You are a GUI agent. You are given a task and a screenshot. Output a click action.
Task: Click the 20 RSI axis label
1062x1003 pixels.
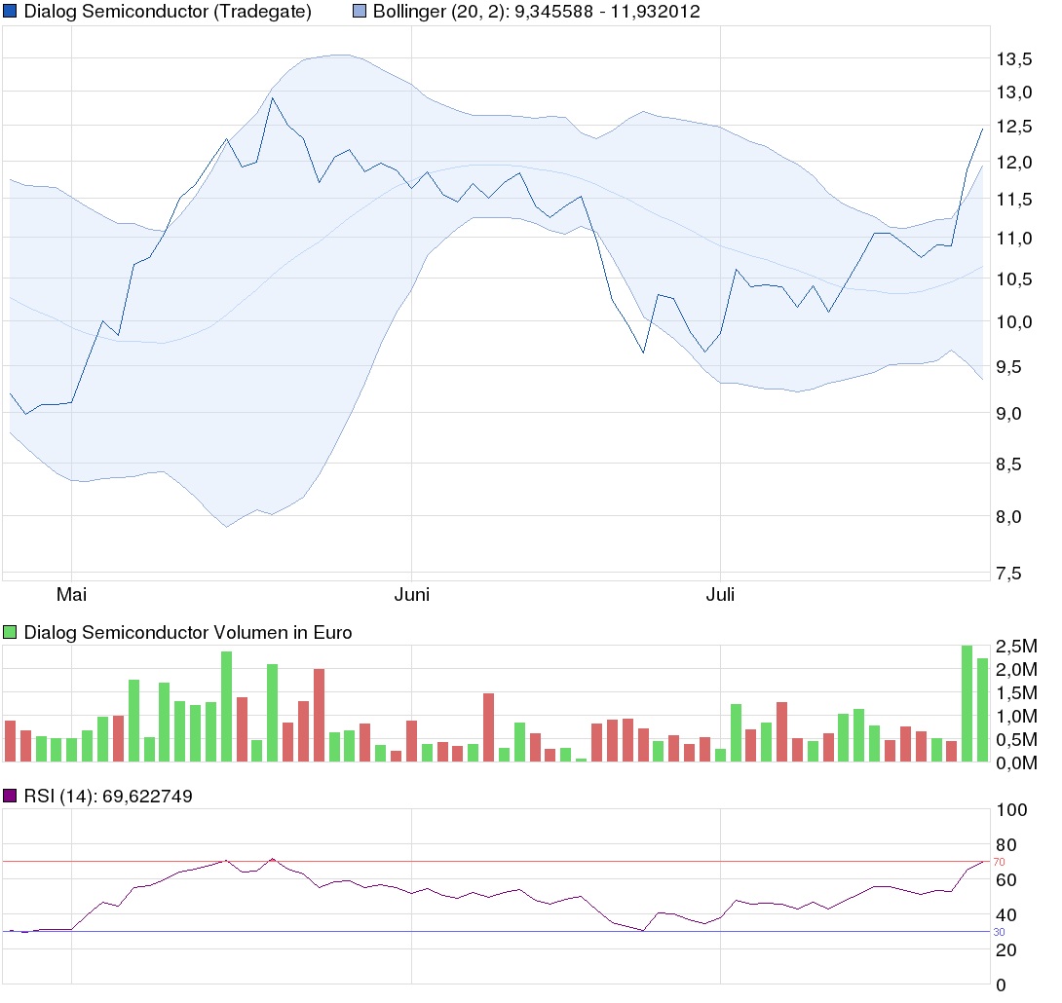coord(1006,950)
